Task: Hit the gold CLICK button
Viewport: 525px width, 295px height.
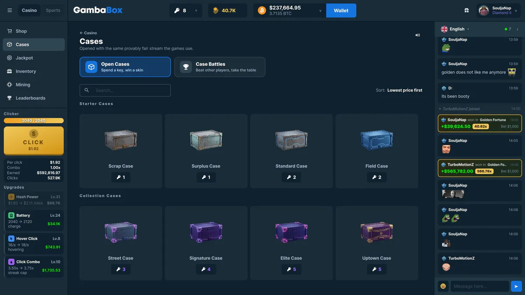Action: pyautogui.click(x=34, y=141)
